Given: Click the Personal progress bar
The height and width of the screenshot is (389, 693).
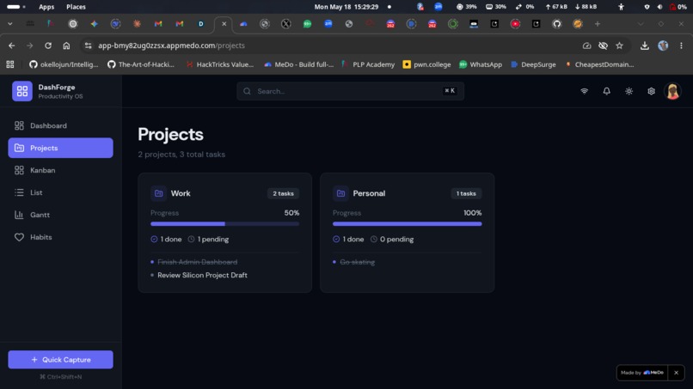Looking at the screenshot, I should tap(407, 224).
